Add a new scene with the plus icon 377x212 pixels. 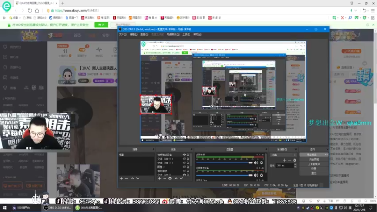(121, 179)
